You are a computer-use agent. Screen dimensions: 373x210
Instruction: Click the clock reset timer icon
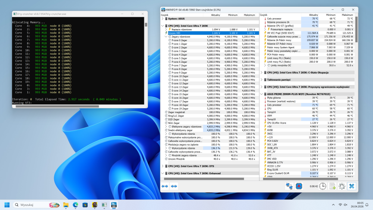coord(323,186)
